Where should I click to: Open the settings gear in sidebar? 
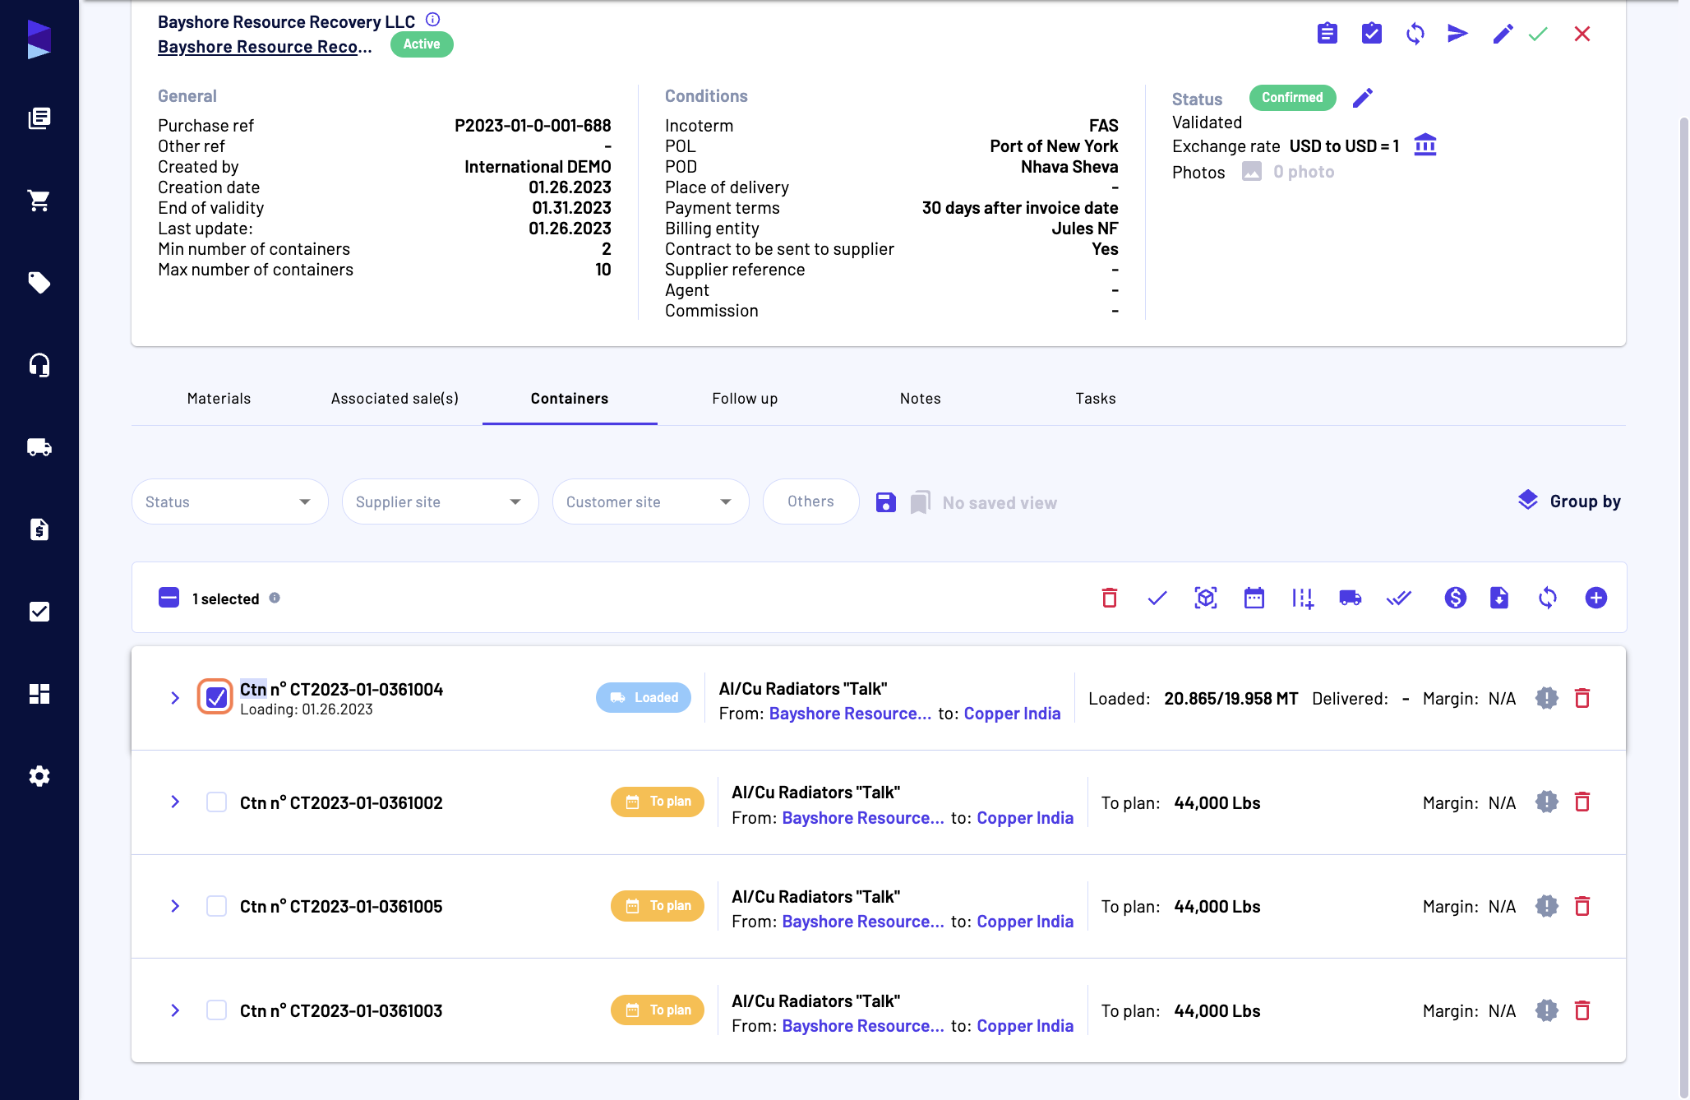click(39, 776)
